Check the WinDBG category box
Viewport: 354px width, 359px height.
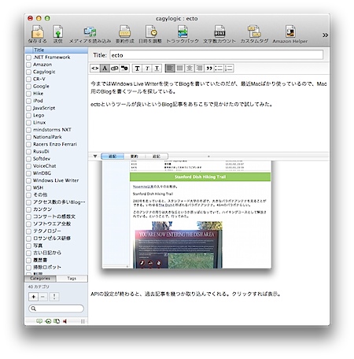click(x=29, y=173)
